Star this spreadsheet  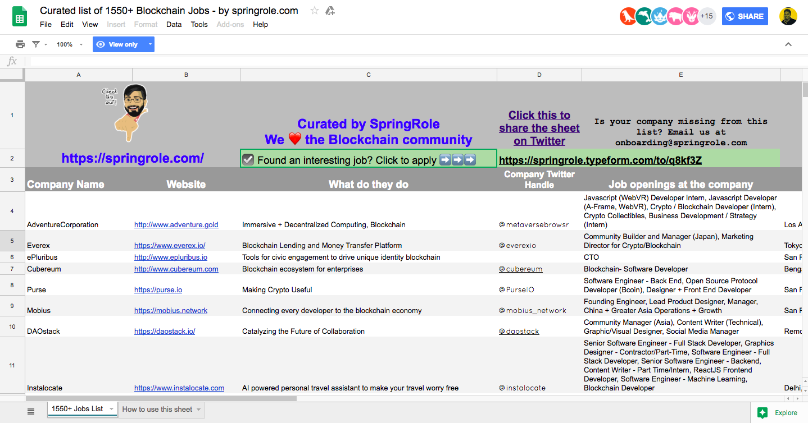tap(314, 10)
